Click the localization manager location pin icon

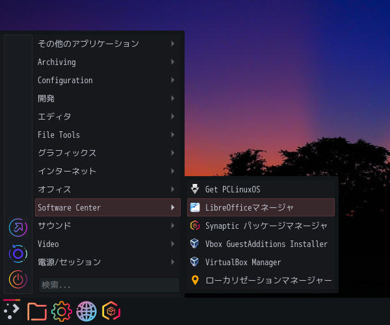195,280
